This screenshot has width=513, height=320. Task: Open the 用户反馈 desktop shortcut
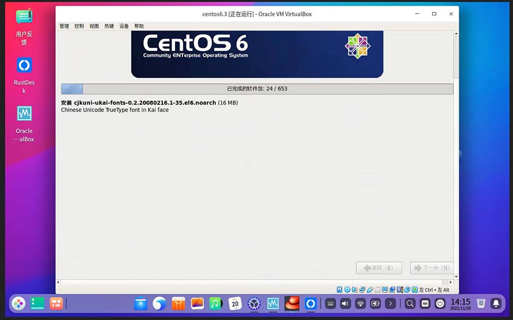click(x=24, y=17)
